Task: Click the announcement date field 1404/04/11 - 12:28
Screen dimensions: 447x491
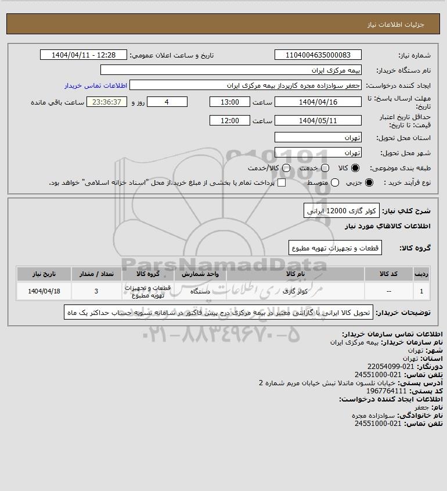Action: tap(84, 55)
